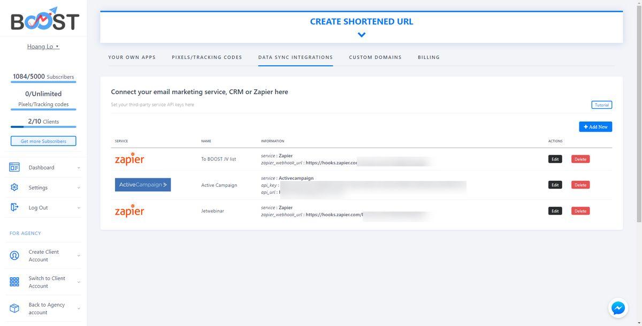This screenshot has height=326, width=642.
Task: Open the Tutorial button
Action: tap(602, 105)
